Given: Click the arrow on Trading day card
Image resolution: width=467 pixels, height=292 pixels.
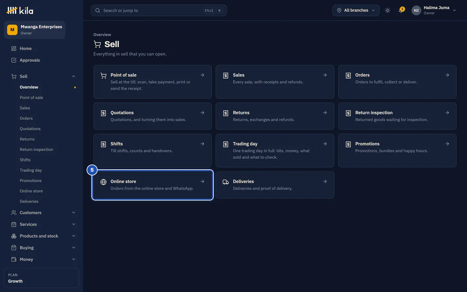Looking at the screenshot, I should 325,144.
